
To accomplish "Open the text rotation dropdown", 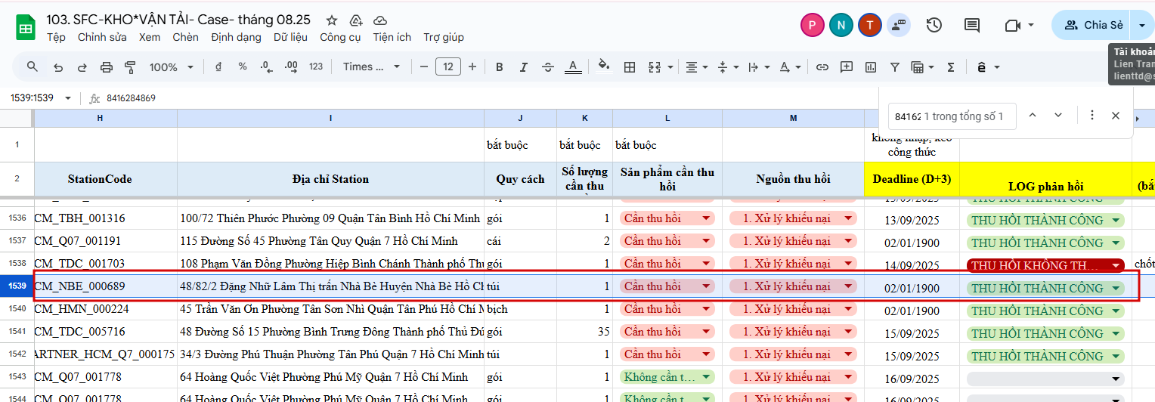I will point(790,66).
